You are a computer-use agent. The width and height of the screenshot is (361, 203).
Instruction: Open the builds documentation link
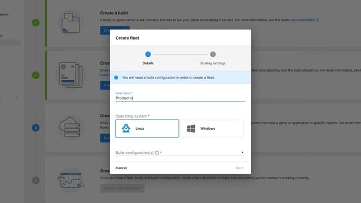(305, 20)
